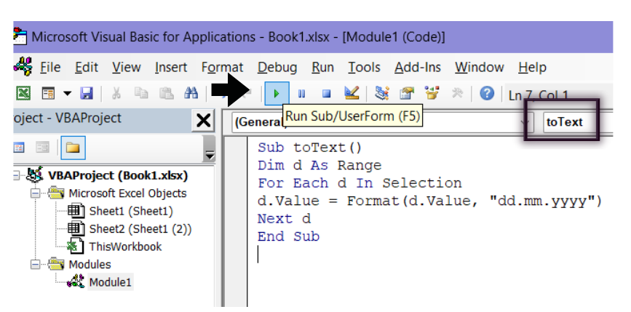
Task: Click the Microsoft Excel Objects folder label
Action: (127, 193)
